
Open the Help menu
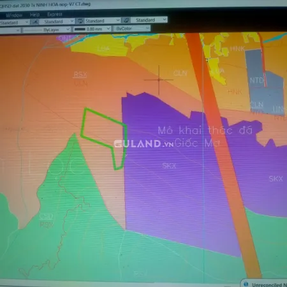(34, 15)
